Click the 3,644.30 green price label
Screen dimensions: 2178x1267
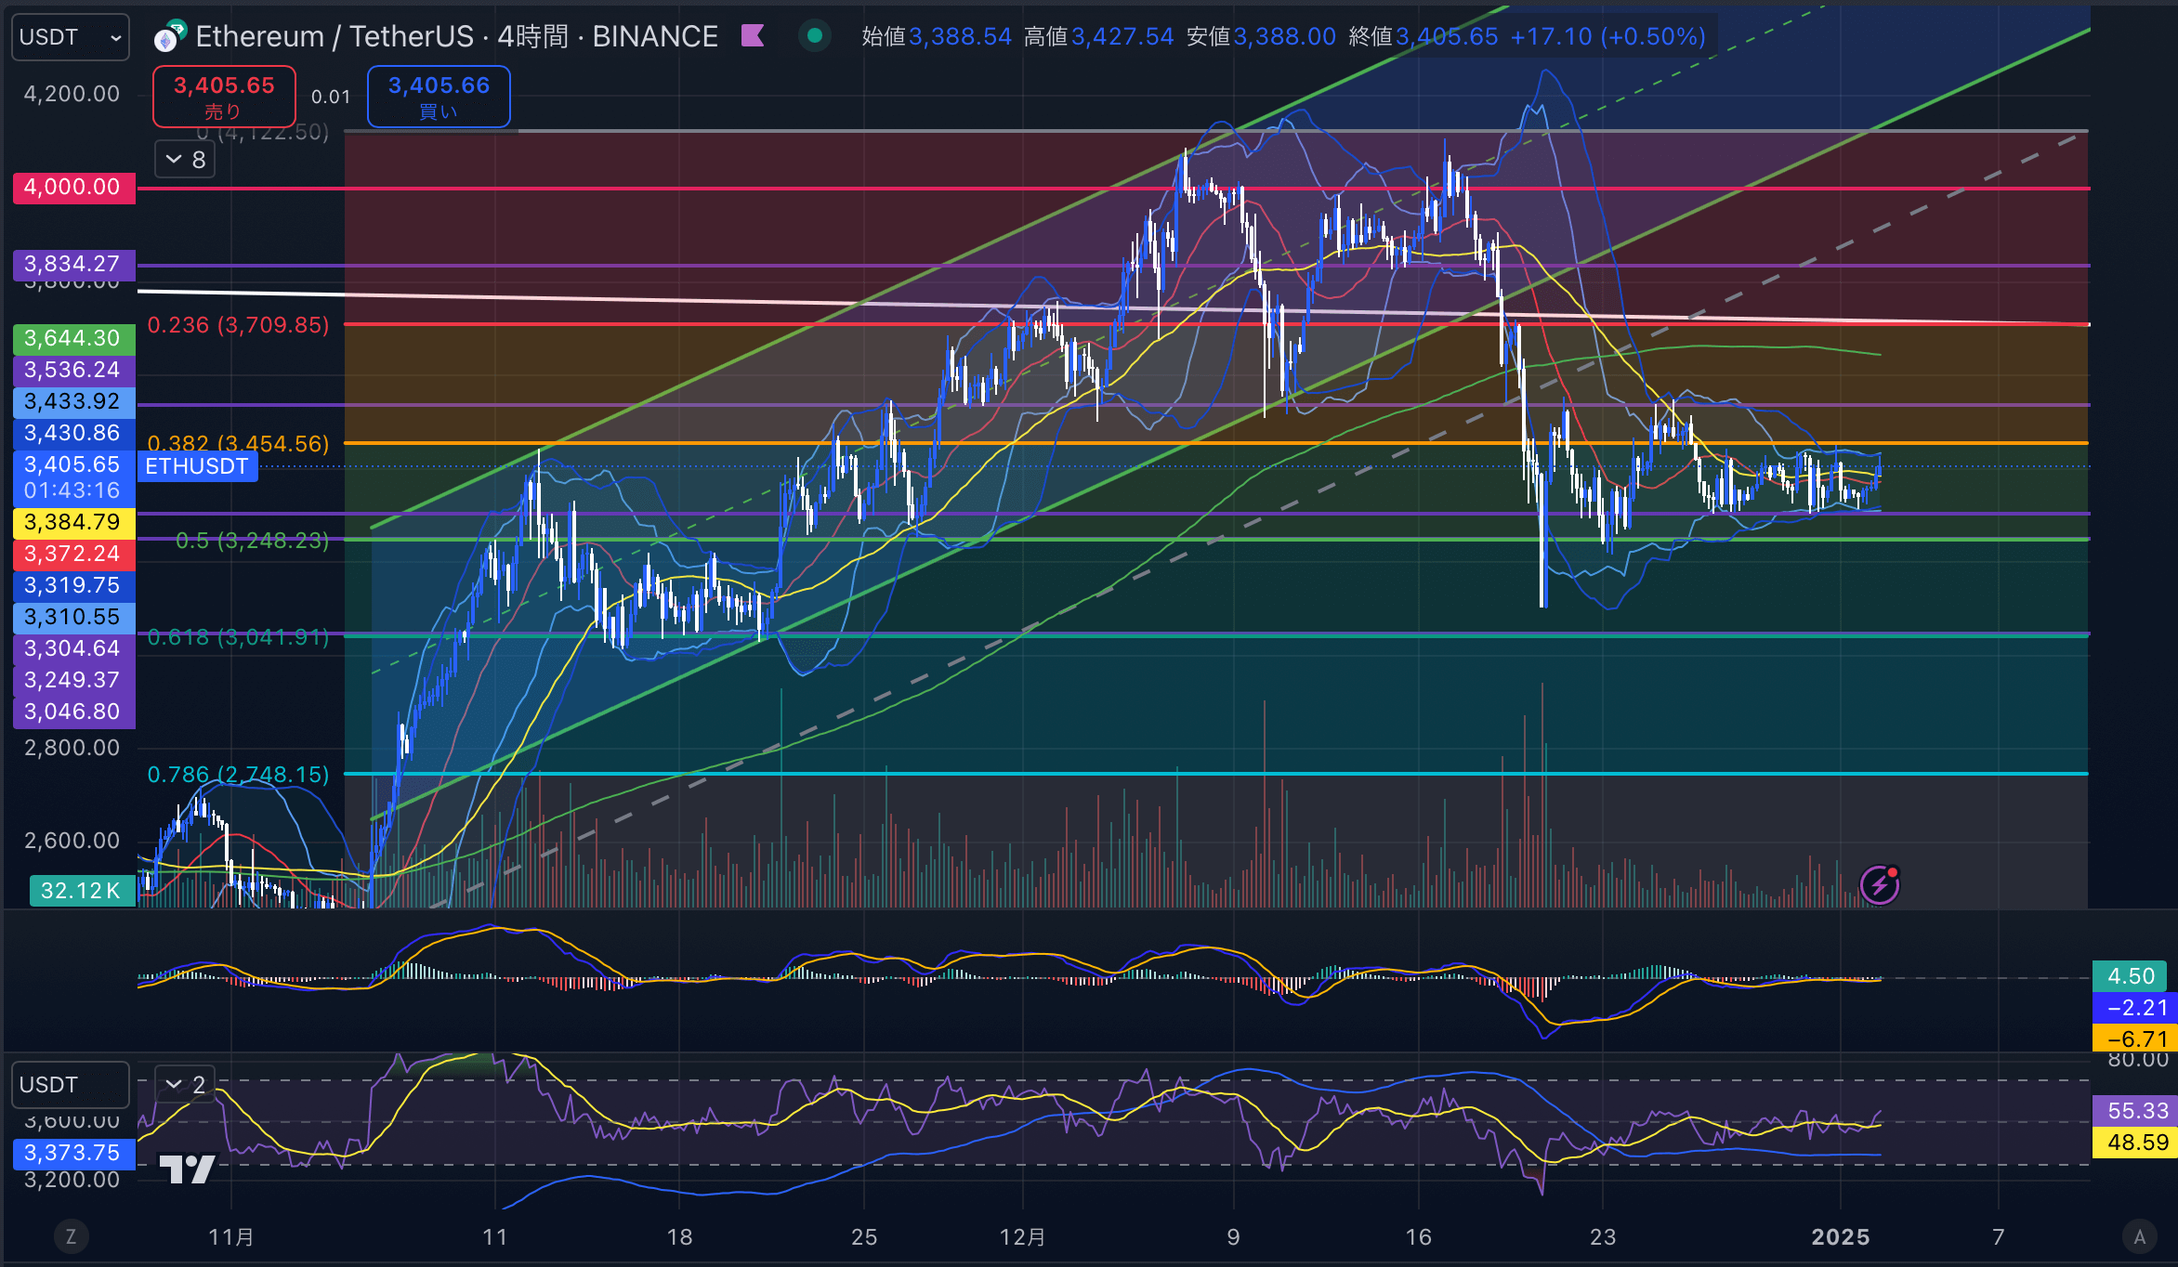tap(73, 338)
